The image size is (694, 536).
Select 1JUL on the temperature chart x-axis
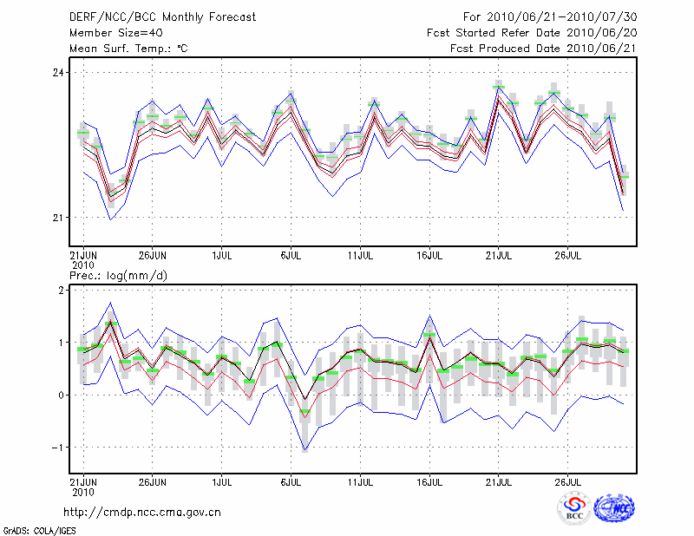(221, 256)
